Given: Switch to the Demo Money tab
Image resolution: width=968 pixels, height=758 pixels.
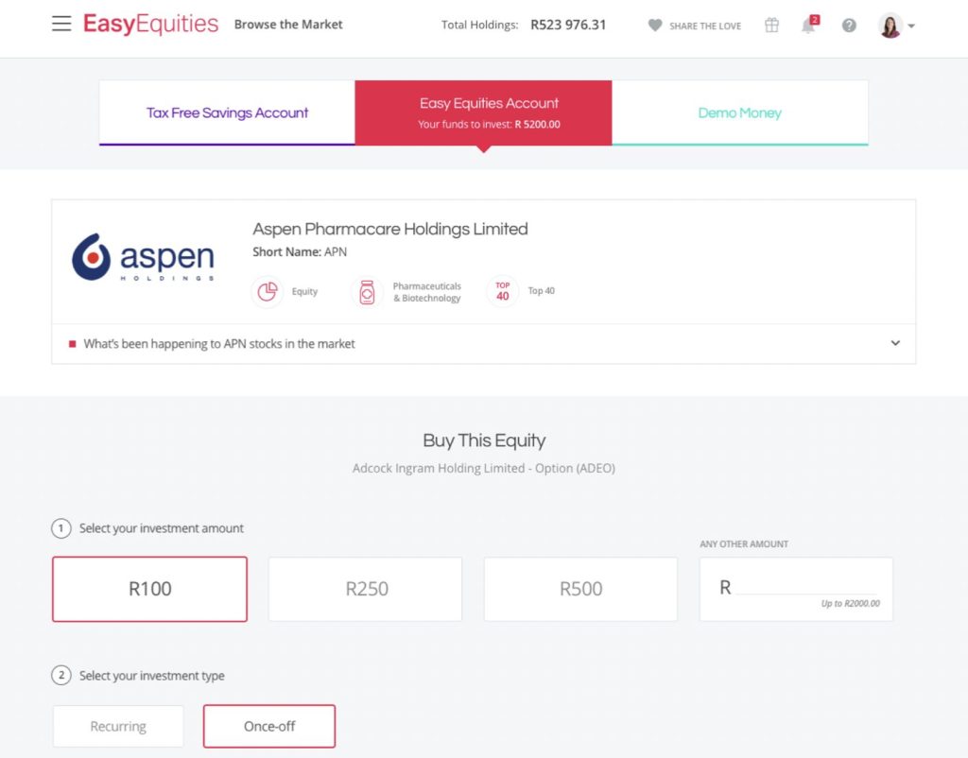Looking at the screenshot, I should pyautogui.click(x=739, y=113).
